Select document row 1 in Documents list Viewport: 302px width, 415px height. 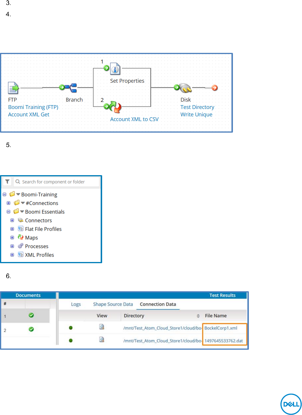(25, 316)
